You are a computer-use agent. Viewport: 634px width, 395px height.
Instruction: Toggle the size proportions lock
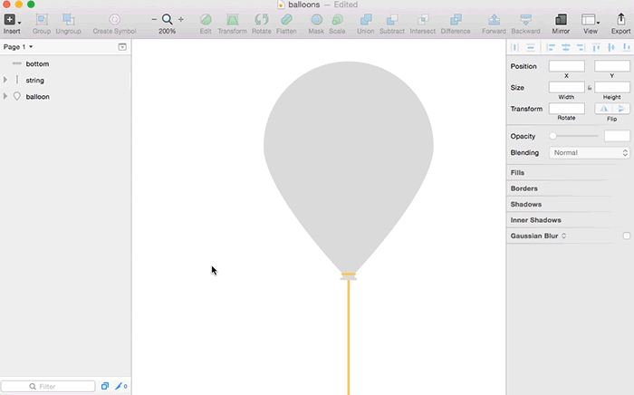pos(590,87)
